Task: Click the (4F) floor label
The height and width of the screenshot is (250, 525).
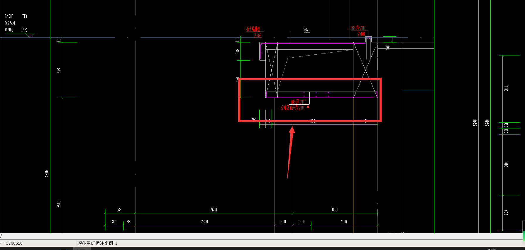Action: [x=24, y=30]
